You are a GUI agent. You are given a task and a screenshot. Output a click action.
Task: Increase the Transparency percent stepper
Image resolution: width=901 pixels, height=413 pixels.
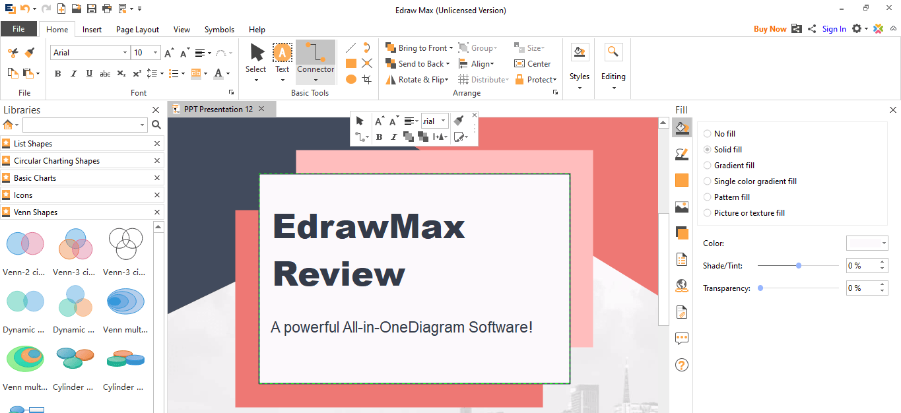click(883, 284)
